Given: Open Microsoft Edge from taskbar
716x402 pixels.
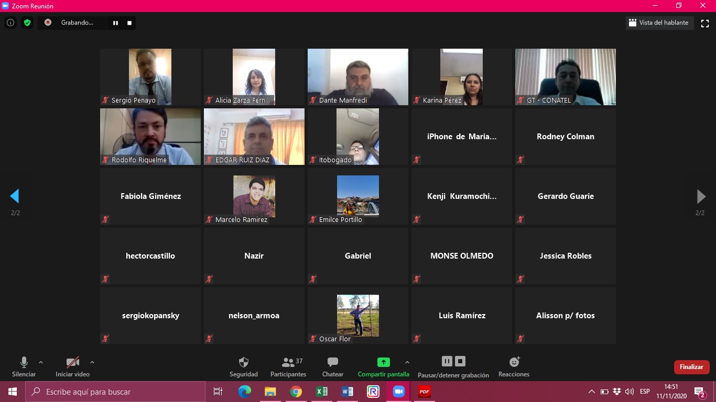Looking at the screenshot, I should pyautogui.click(x=245, y=392).
